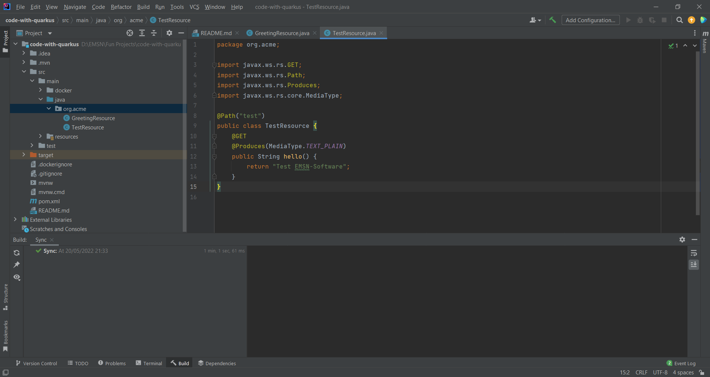This screenshot has width=710, height=377.
Task: Click cursor position 15:2 in status bar
Action: point(625,372)
